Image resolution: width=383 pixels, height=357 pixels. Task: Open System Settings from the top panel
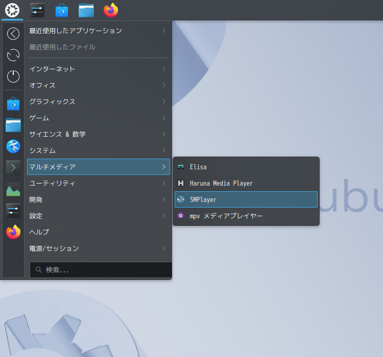(x=37, y=10)
